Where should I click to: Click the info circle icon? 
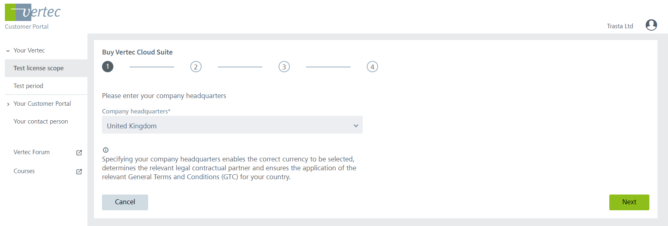click(x=106, y=150)
